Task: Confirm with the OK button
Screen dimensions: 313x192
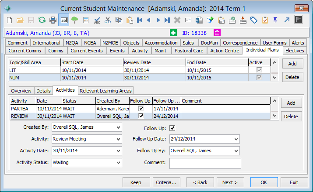Action: (264, 182)
